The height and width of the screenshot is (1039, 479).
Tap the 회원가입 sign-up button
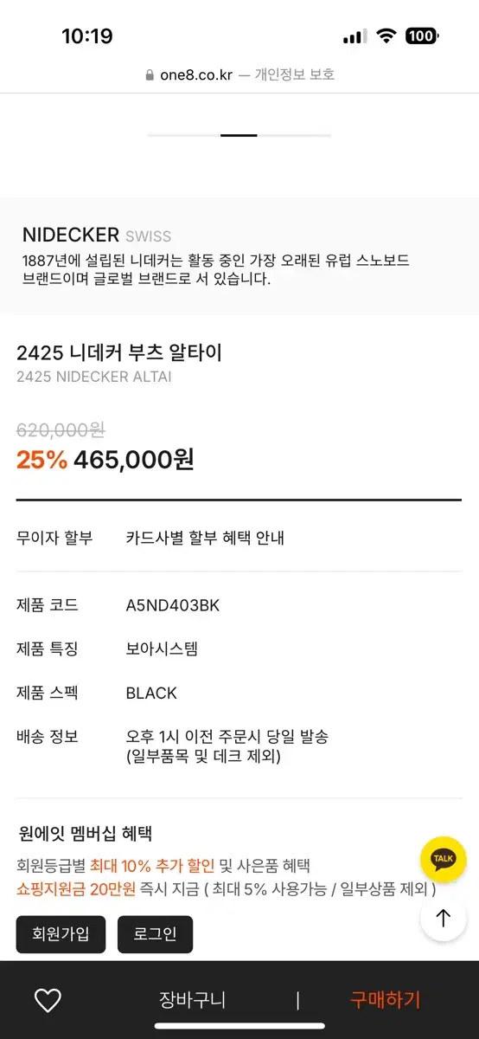(61, 934)
